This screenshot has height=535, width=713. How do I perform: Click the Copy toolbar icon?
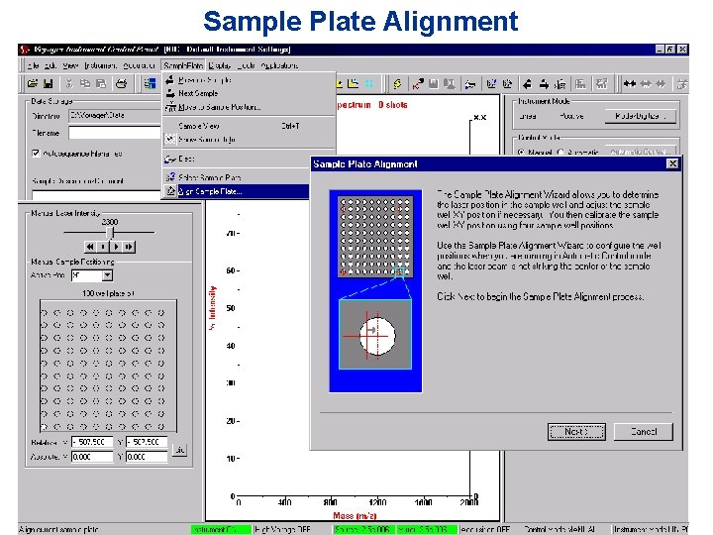84,83
